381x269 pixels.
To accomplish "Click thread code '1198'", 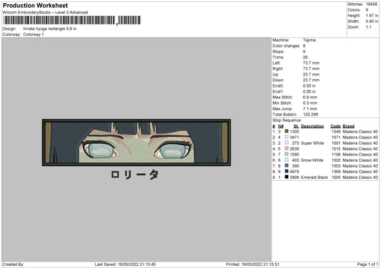I will pos(336,155).
